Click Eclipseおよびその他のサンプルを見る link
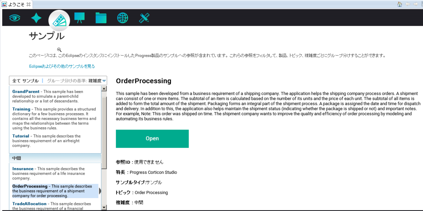This screenshot has height=211, width=423. [62, 66]
